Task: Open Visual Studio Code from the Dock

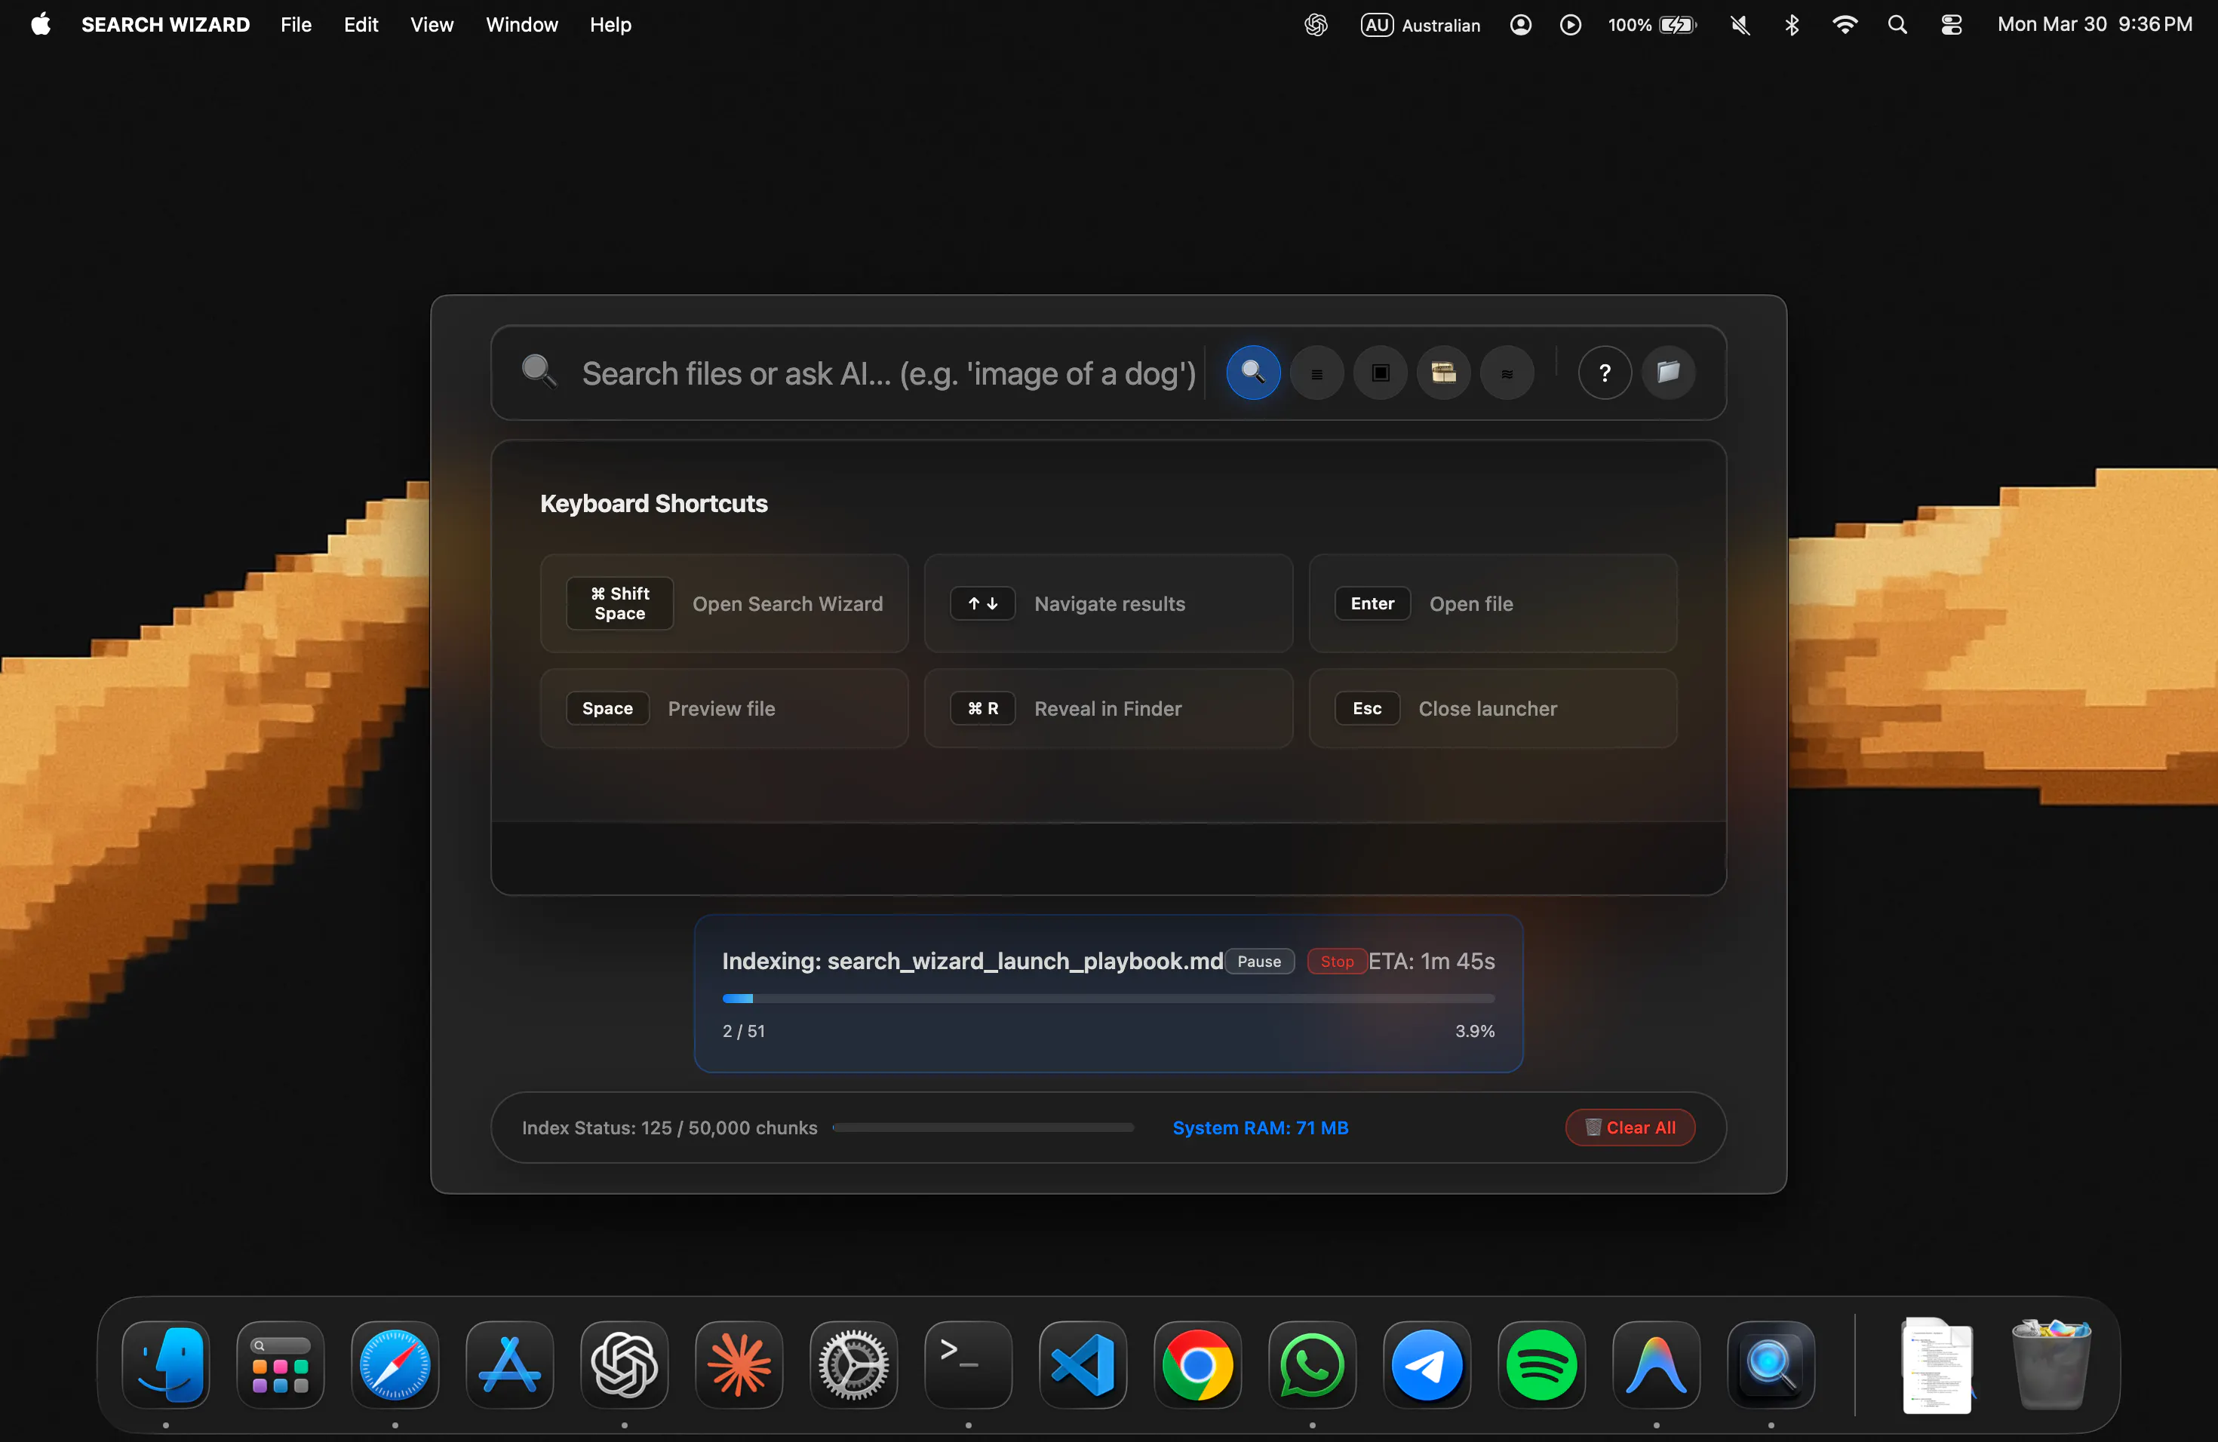Action: click(1083, 1364)
